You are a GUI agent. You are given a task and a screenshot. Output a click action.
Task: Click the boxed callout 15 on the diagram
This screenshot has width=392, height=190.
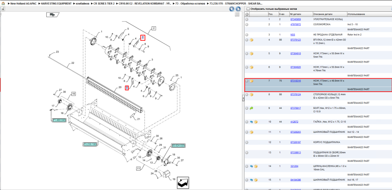pos(74,94)
